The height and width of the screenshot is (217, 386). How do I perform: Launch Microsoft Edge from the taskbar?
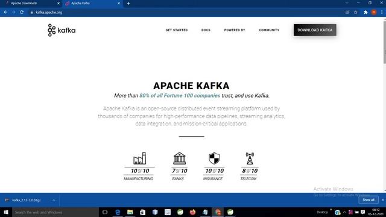click(x=118, y=212)
